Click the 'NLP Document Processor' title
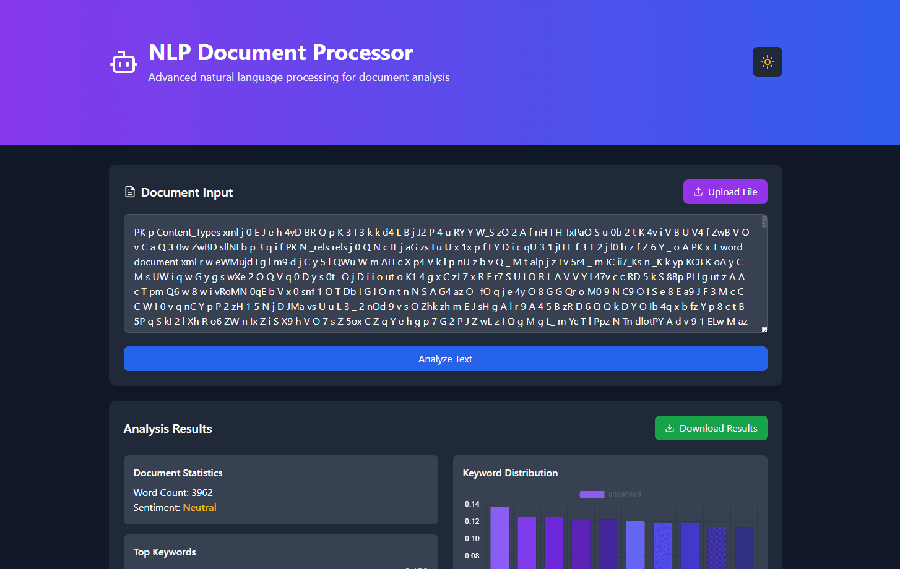 coord(281,52)
